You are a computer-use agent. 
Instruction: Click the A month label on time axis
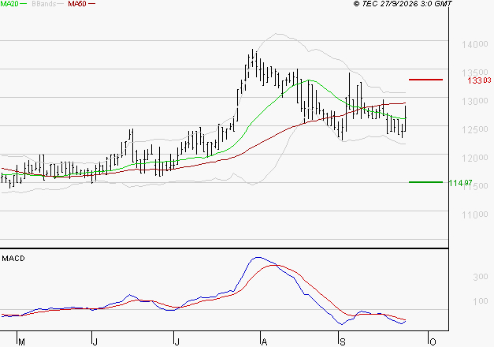click(264, 342)
